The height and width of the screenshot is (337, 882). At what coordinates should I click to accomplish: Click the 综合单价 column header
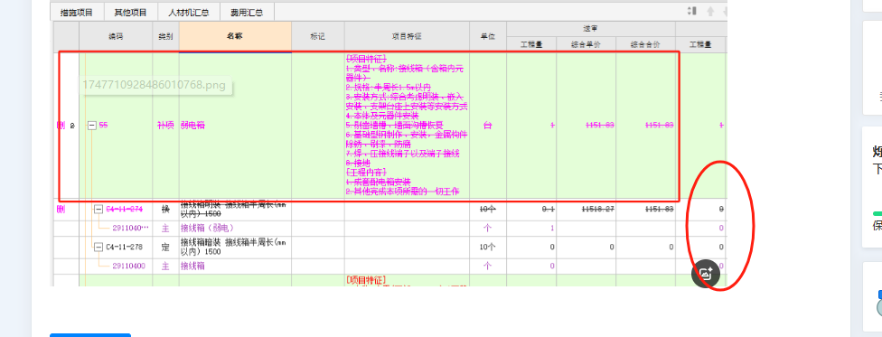586,44
